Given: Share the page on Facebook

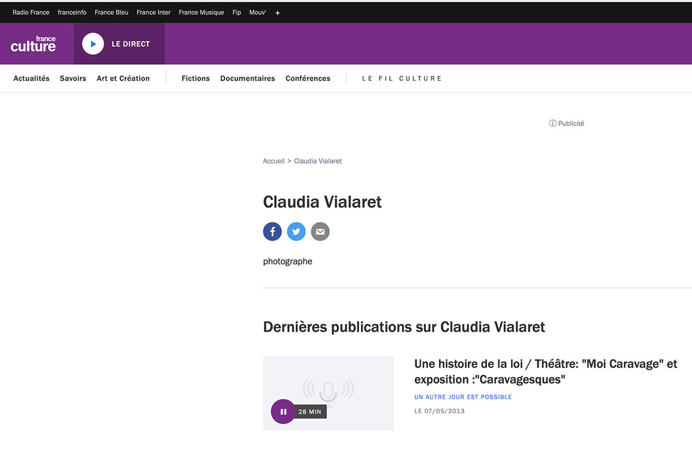Looking at the screenshot, I should tap(272, 232).
